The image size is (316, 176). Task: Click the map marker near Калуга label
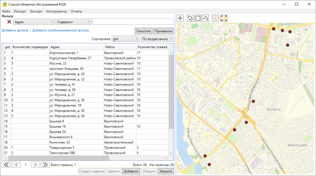pyautogui.click(x=253, y=101)
